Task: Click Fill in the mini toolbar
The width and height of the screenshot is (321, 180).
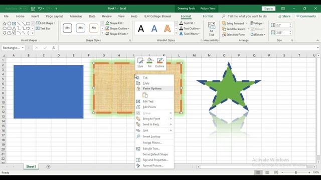Action: (x=149, y=62)
